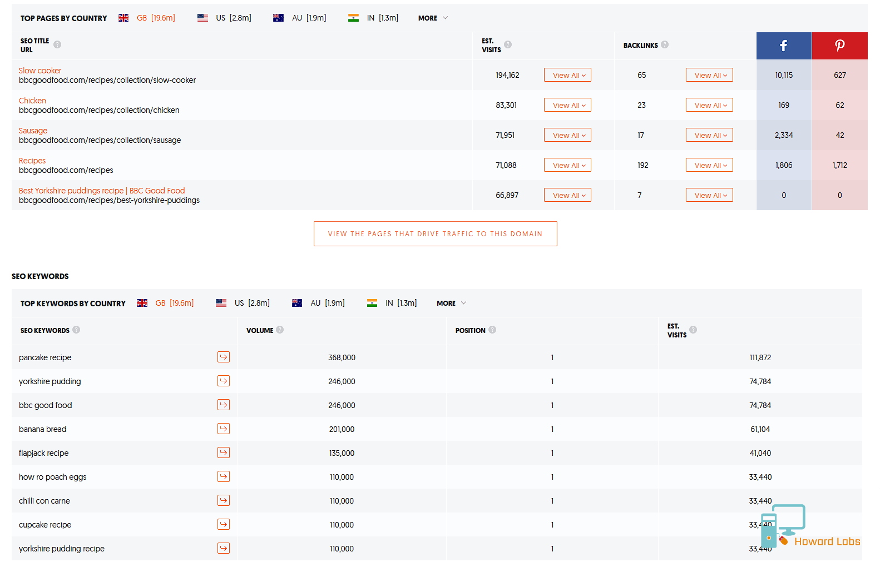This screenshot has height=562, width=880.
Task: Select GB [19.6m] tab in Top Pages
Action: [156, 18]
